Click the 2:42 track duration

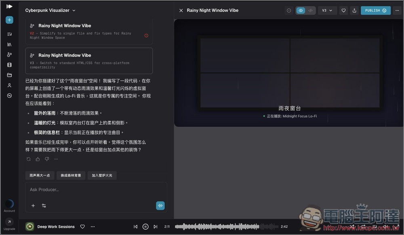point(284,227)
